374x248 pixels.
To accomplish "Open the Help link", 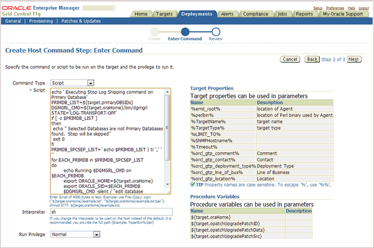I will [x=352, y=8].
